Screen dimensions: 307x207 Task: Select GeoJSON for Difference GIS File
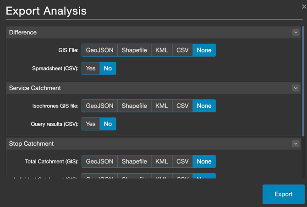pos(99,50)
